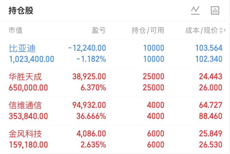Image resolution: width=230 pixels, height=154 pixels.
Task: Click the 持仓股 section title
Action: 21,10
